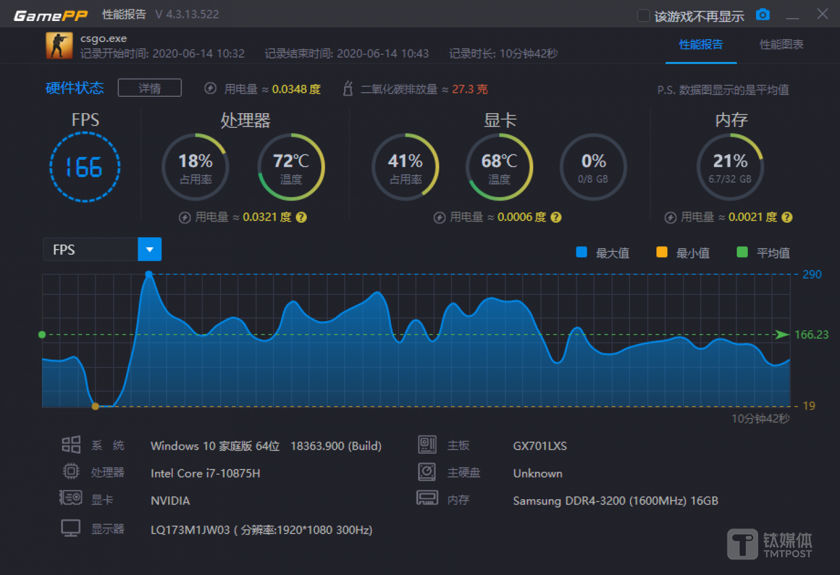
Task: Click the 处理器 CPU icon
Action: pyautogui.click(x=71, y=471)
